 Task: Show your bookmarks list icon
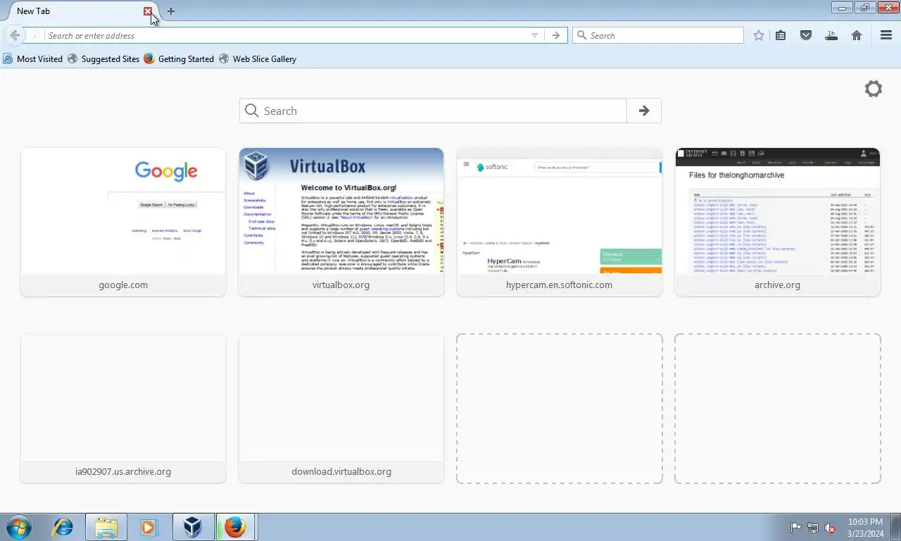tap(781, 35)
